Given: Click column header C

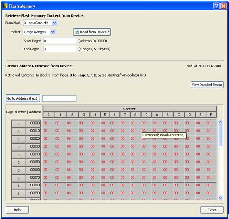Looking at the screenshot, I should tap(179, 115).
